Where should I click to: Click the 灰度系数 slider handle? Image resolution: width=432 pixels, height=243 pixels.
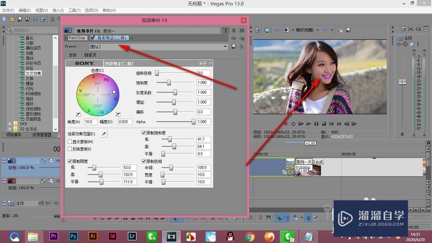[175, 92]
